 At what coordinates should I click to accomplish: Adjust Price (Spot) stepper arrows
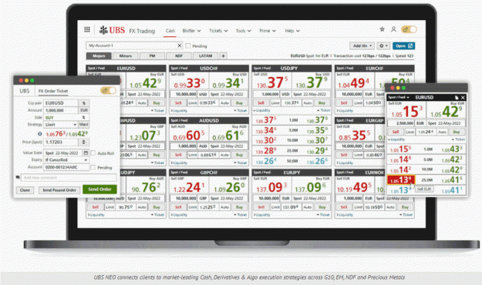pyautogui.click(x=83, y=142)
